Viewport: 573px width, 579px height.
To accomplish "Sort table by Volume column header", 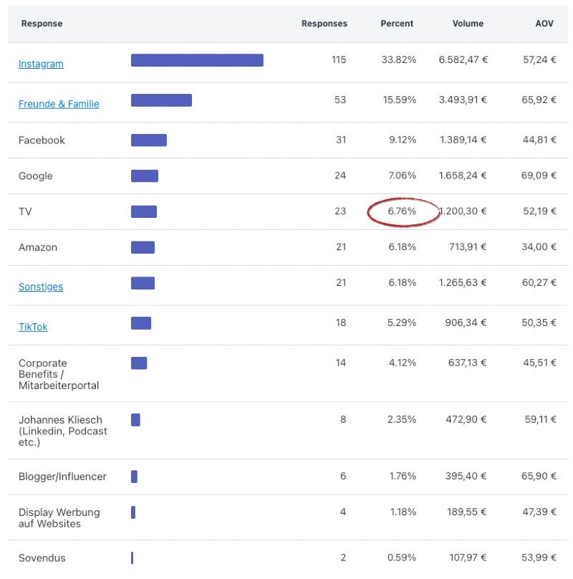I will (x=468, y=24).
